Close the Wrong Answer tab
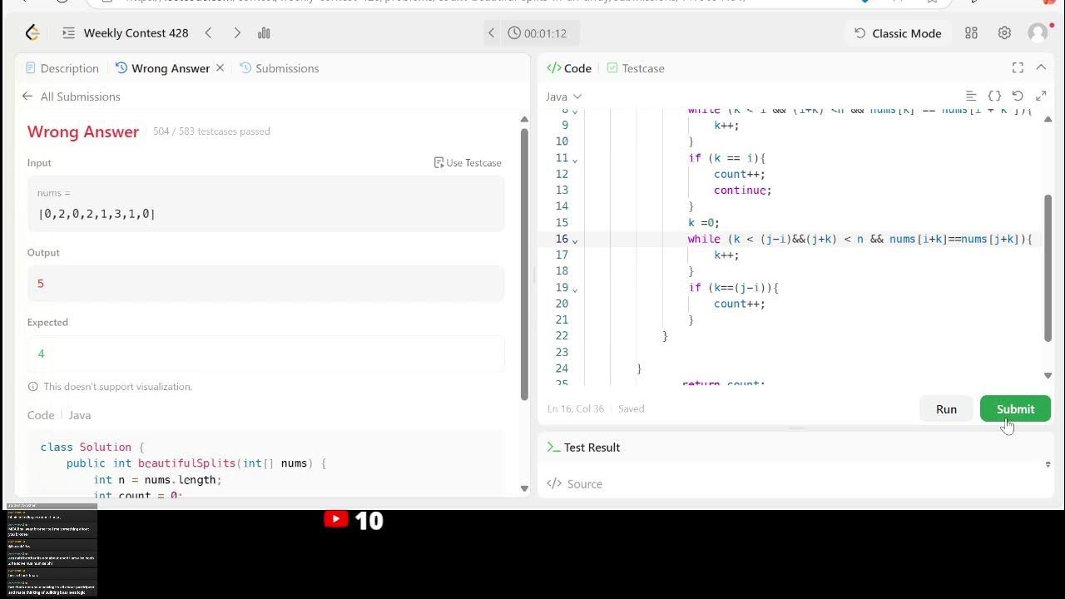Image resolution: width=1065 pixels, height=599 pixels. pos(220,68)
